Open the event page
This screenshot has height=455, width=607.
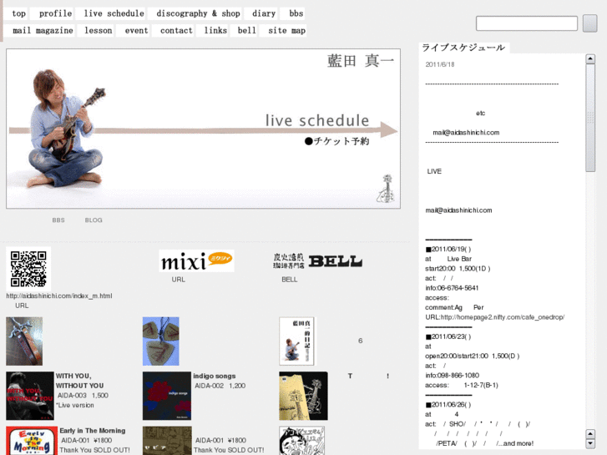(x=136, y=31)
